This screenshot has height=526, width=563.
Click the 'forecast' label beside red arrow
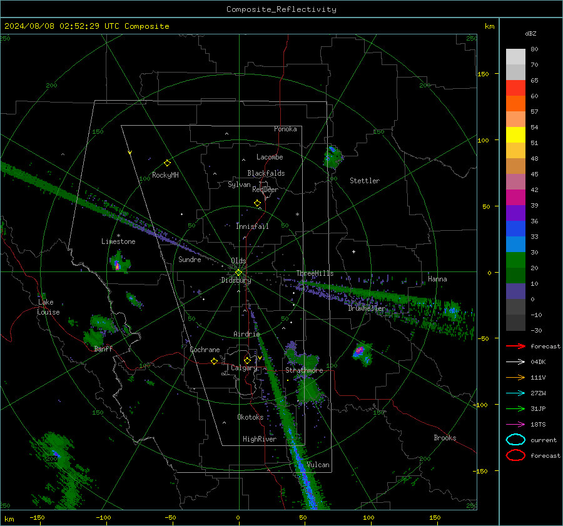tap(545, 346)
